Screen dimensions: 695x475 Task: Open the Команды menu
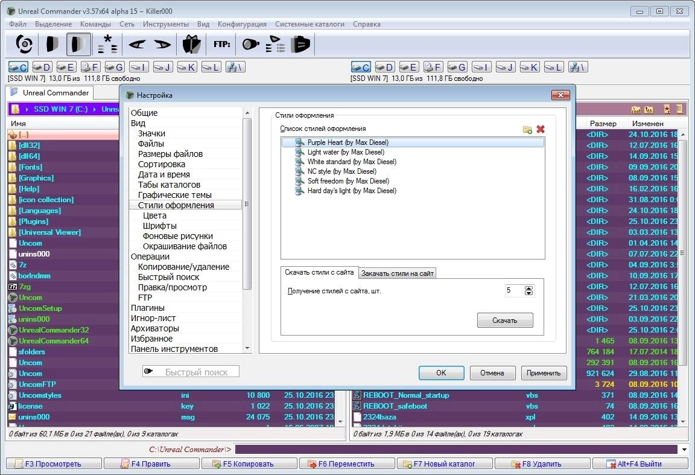95,24
